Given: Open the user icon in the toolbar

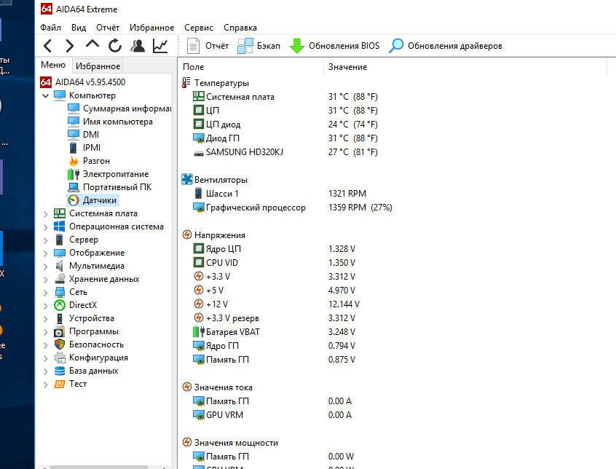Looking at the screenshot, I should (138, 46).
